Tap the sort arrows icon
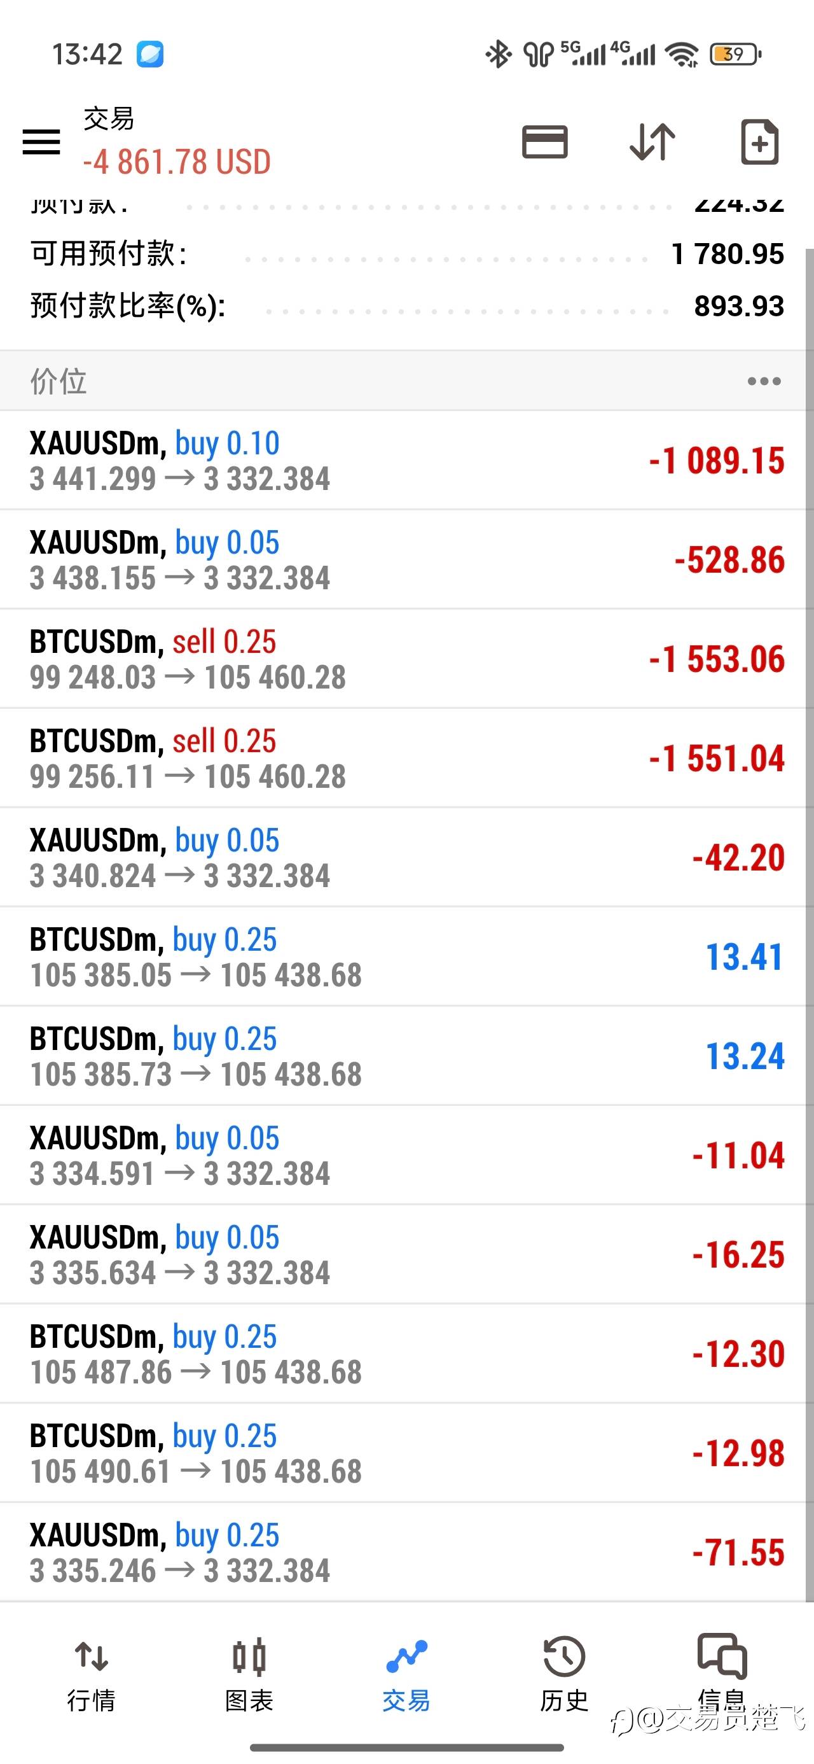 (652, 142)
